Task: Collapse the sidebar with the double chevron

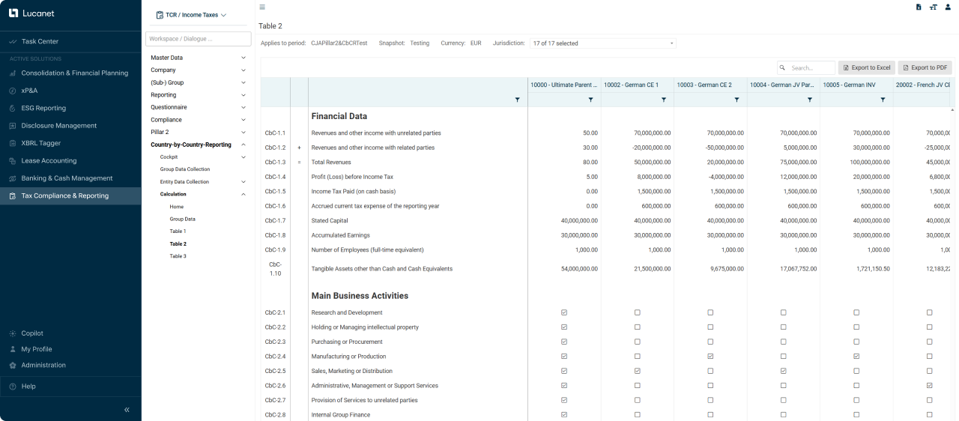Action: [x=127, y=410]
